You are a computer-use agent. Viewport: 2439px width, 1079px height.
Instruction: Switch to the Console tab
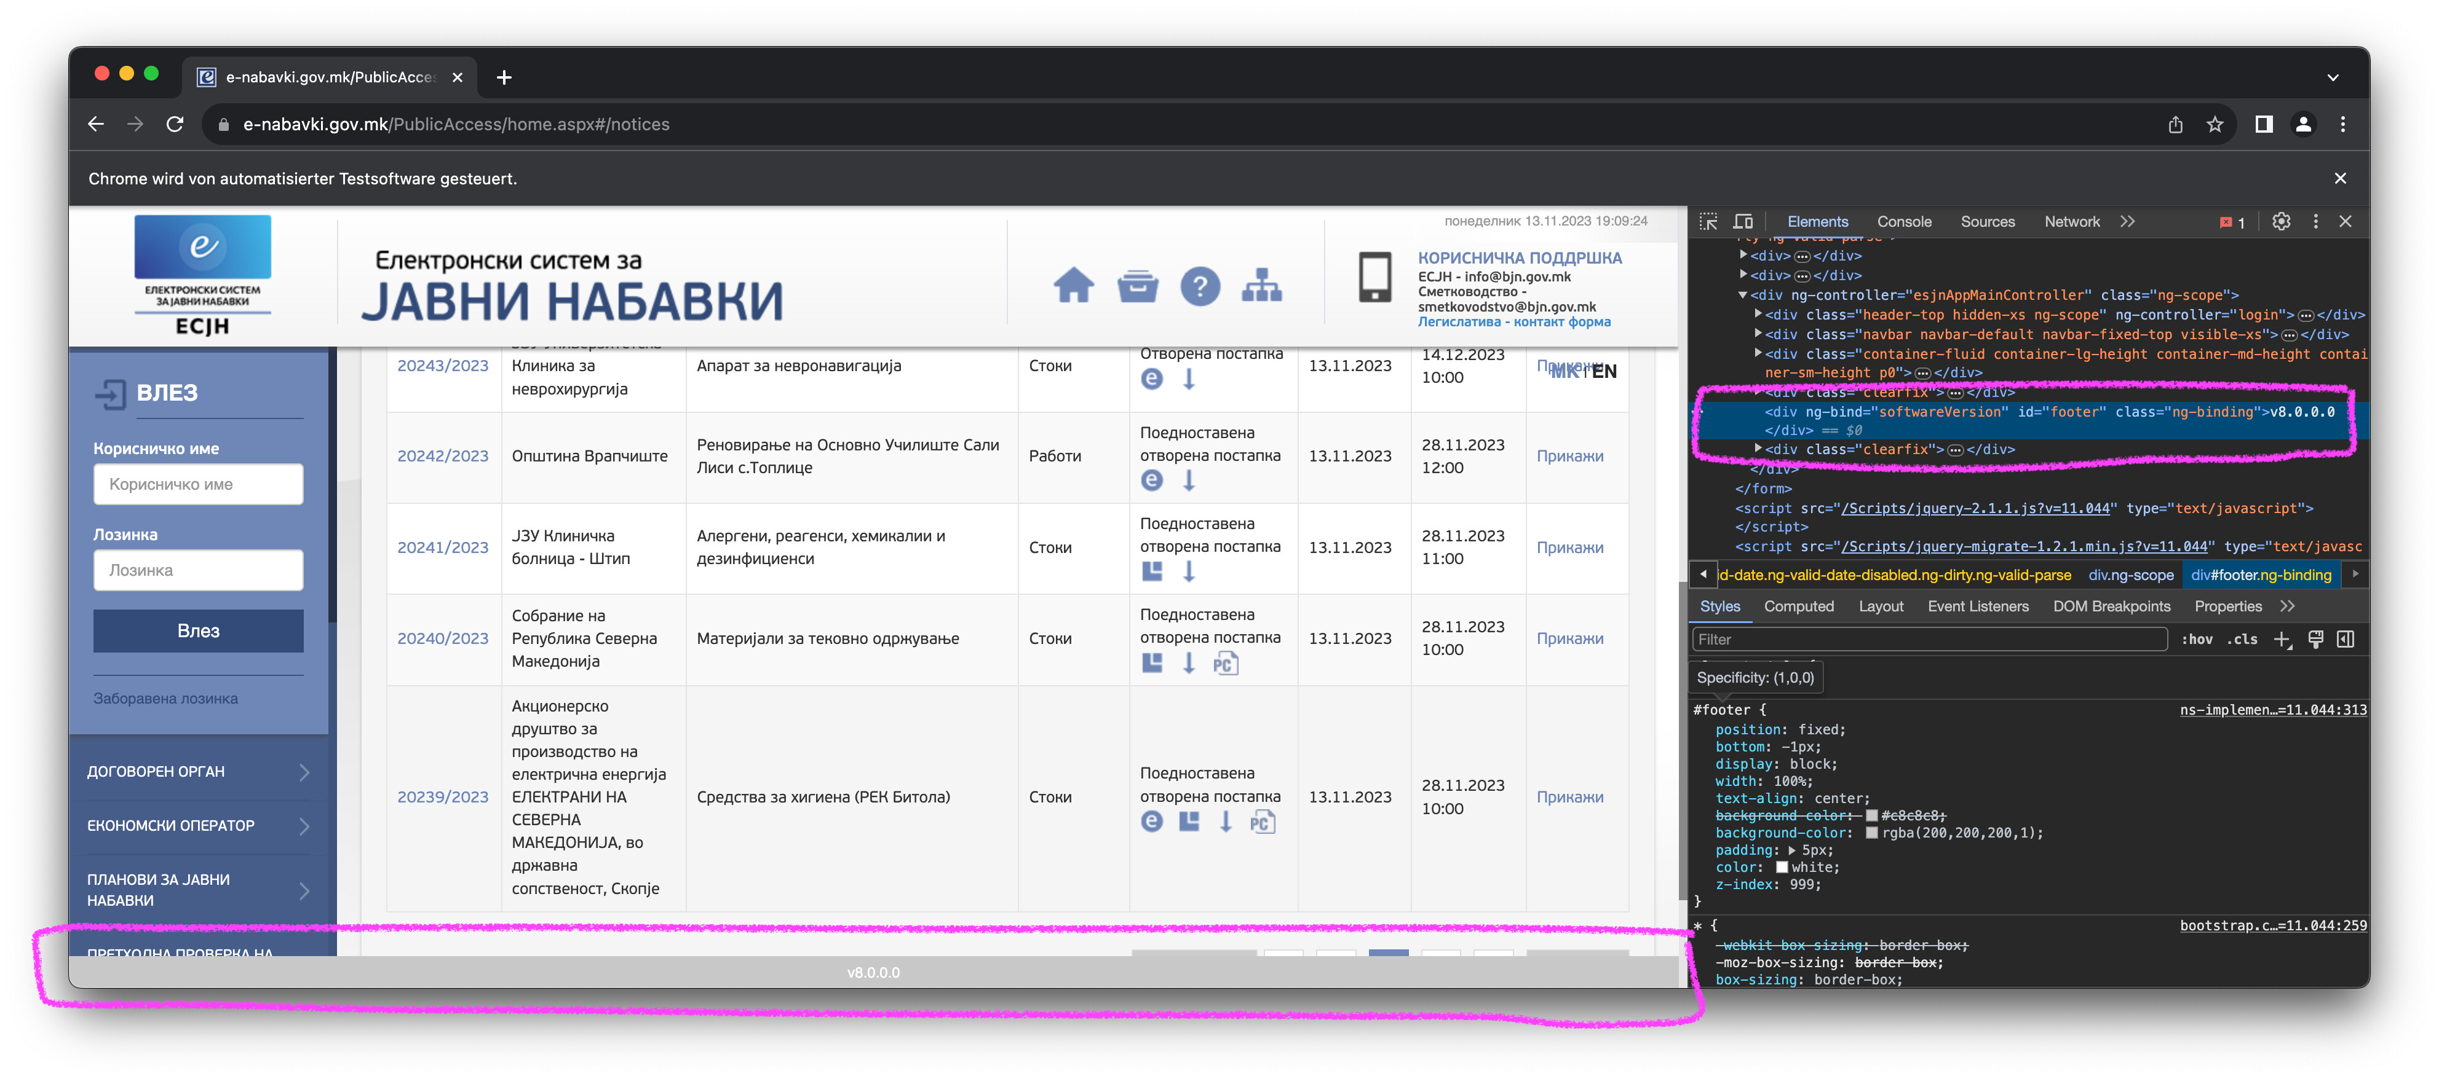(1903, 221)
